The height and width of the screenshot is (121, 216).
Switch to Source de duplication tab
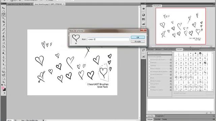[192, 49]
